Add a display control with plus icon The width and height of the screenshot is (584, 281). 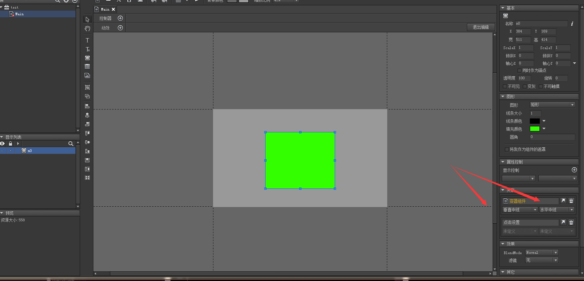click(x=574, y=170)
